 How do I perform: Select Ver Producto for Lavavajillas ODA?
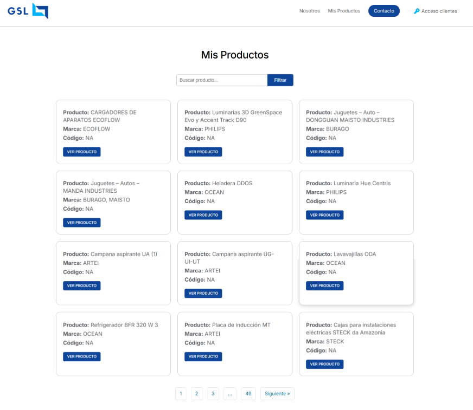pos(325,285)
